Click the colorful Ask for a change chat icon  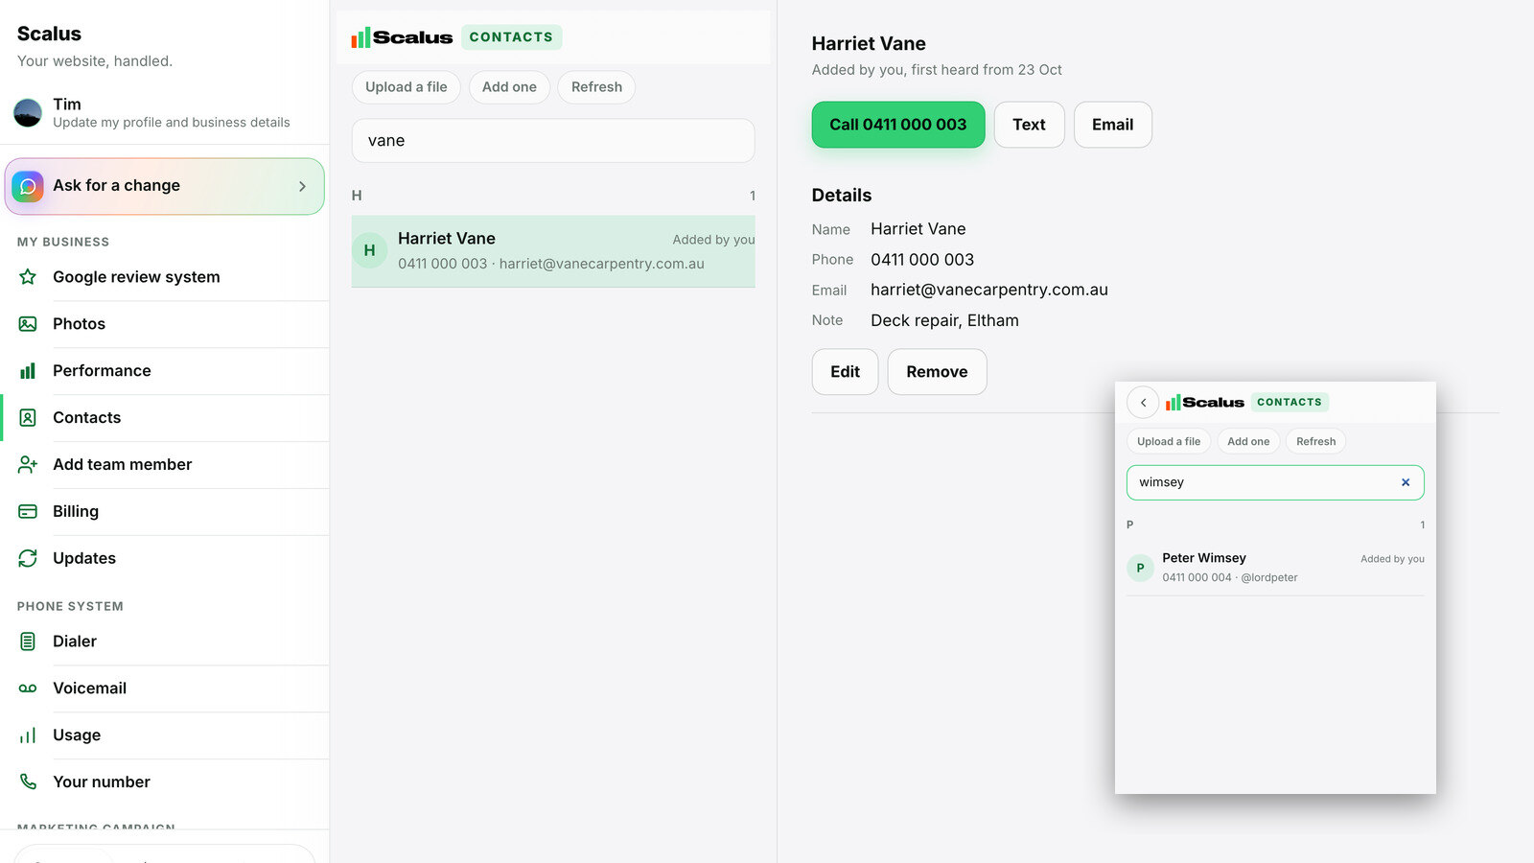pos(28,186)
